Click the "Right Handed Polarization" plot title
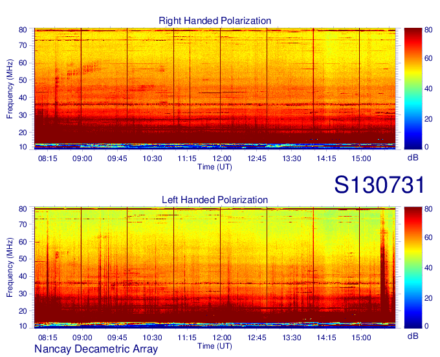This screenshot has width=440, height=357. point(215,21)
